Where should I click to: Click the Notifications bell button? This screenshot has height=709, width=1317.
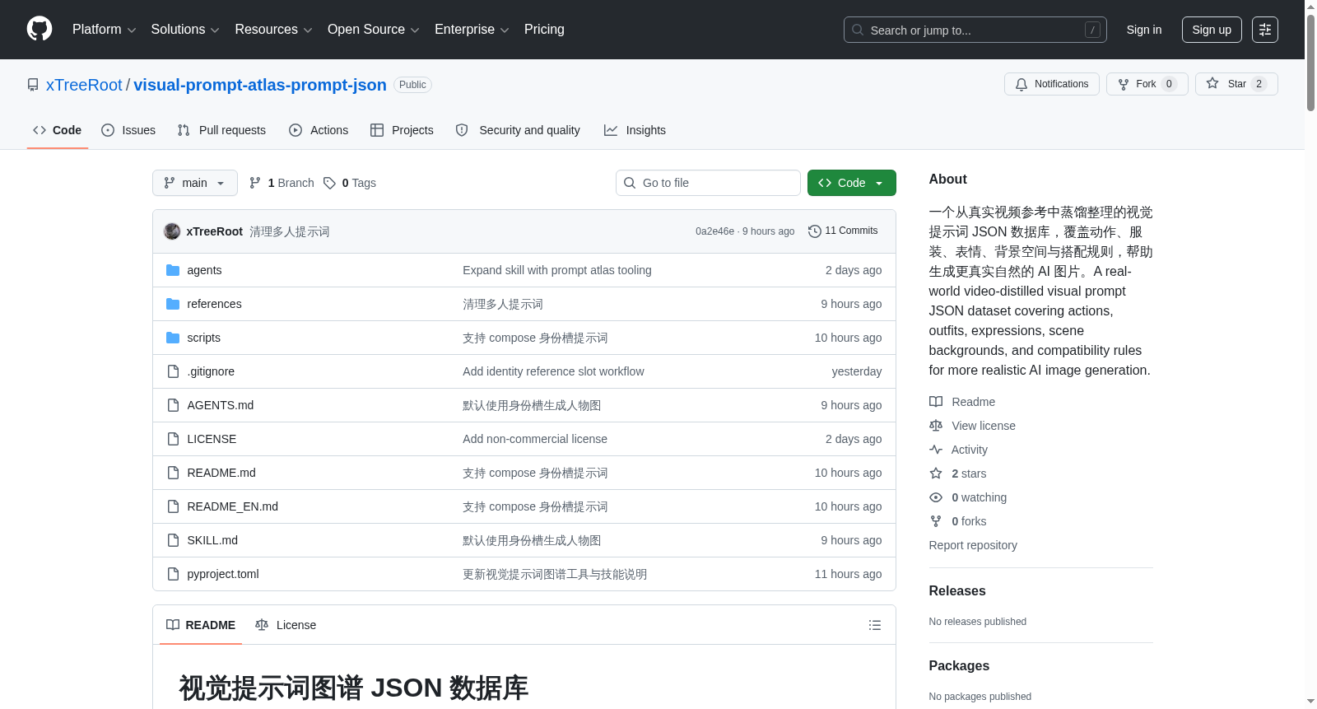click(x=1051, y=84)
